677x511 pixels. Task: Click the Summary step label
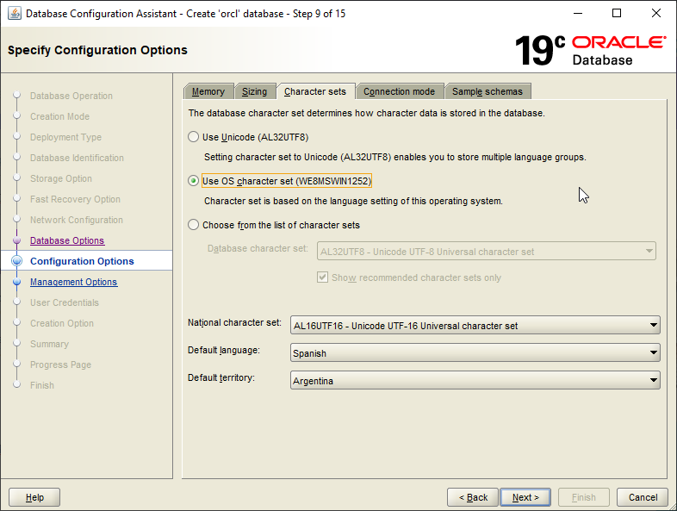tap(49, 345)
